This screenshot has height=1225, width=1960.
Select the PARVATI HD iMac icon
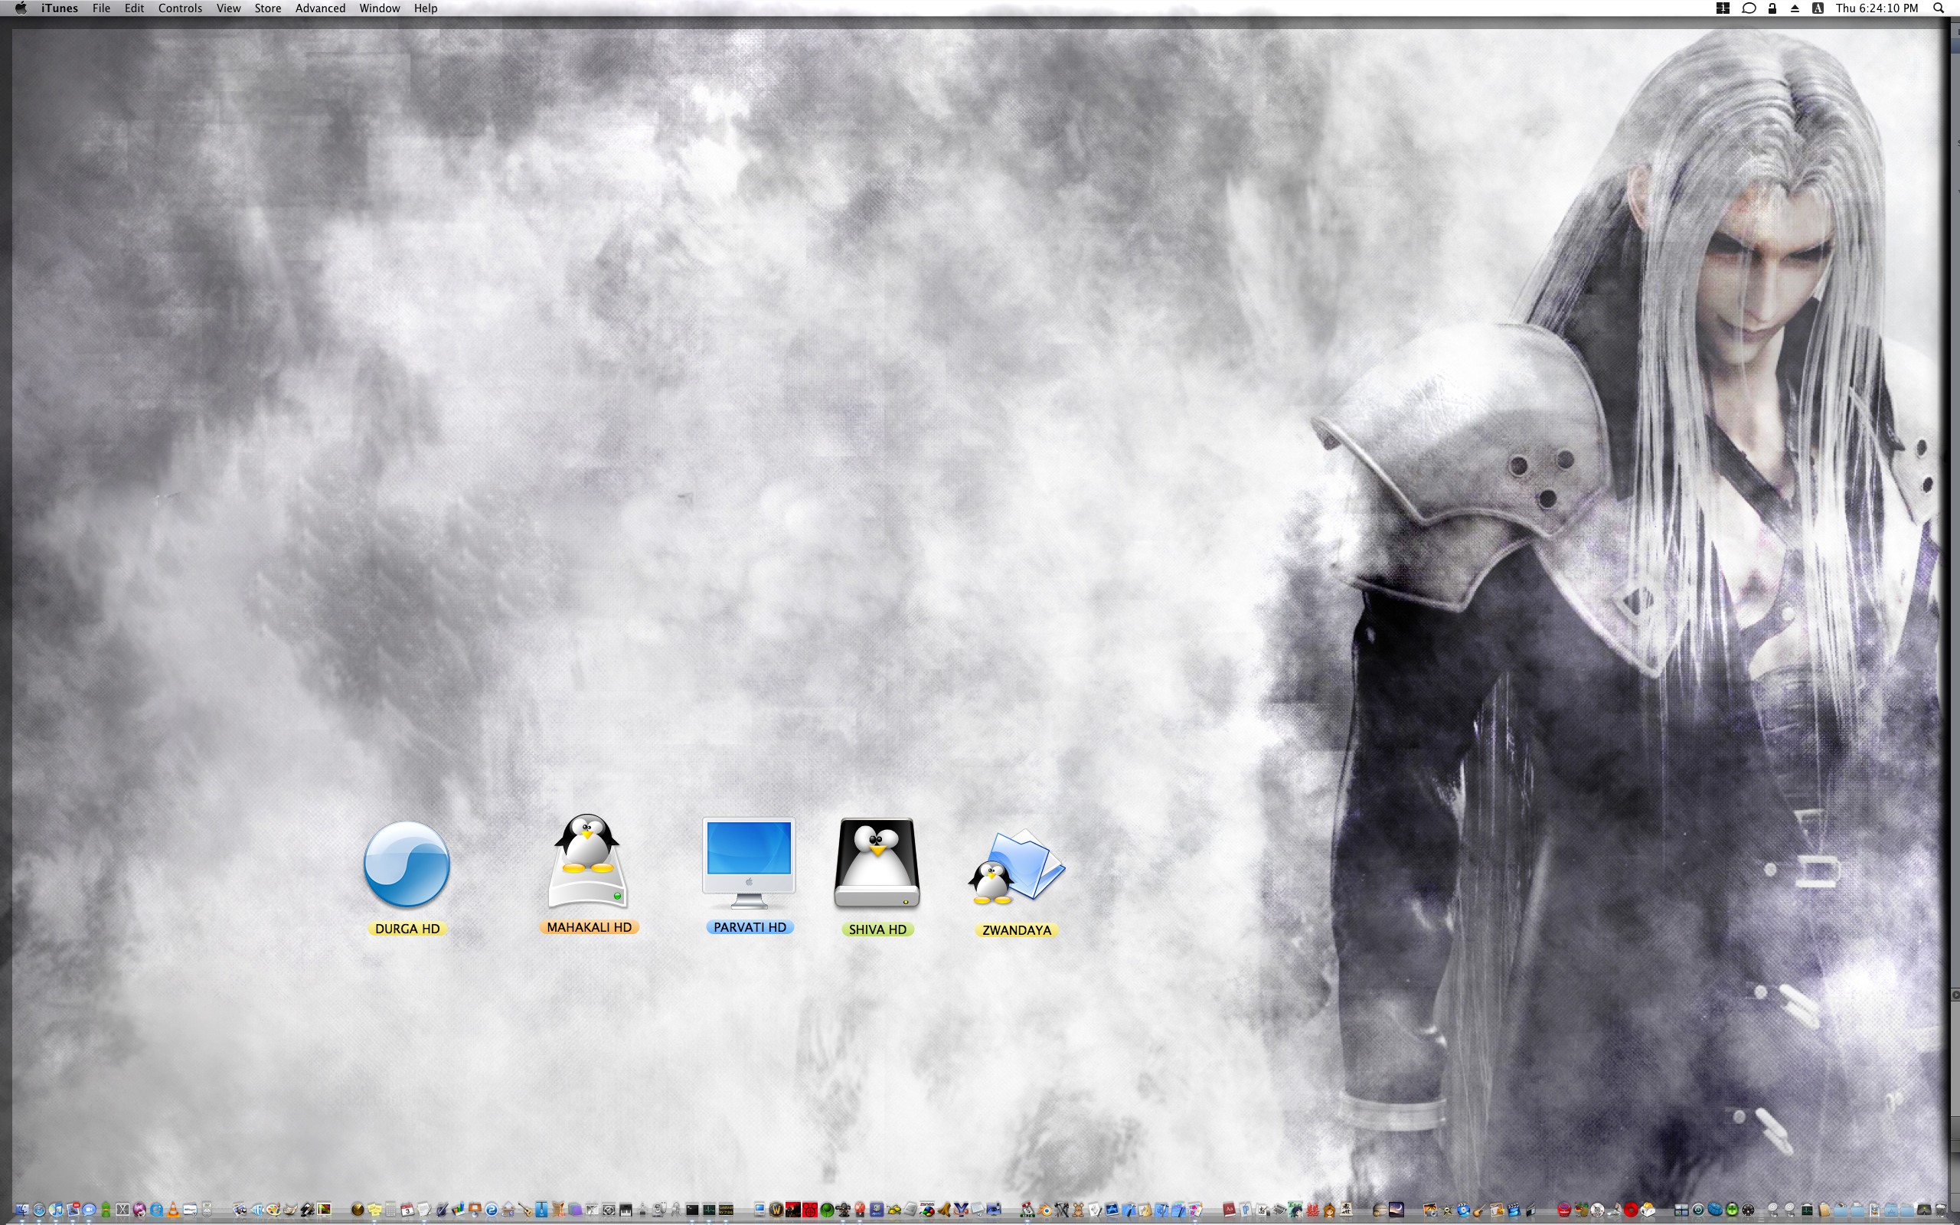point(748,864)
